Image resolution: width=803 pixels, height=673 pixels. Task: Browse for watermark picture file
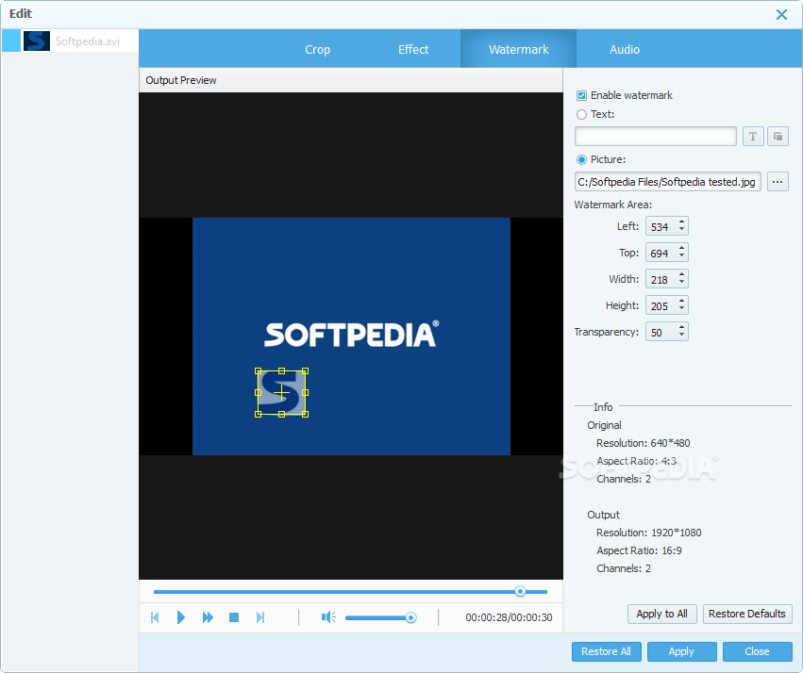pos(778,182)
